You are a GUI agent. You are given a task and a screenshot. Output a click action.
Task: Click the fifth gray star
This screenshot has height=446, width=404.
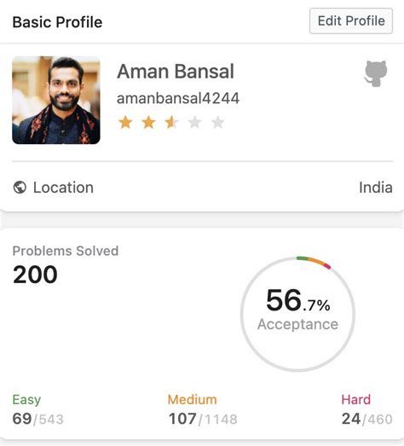[218, 123]
